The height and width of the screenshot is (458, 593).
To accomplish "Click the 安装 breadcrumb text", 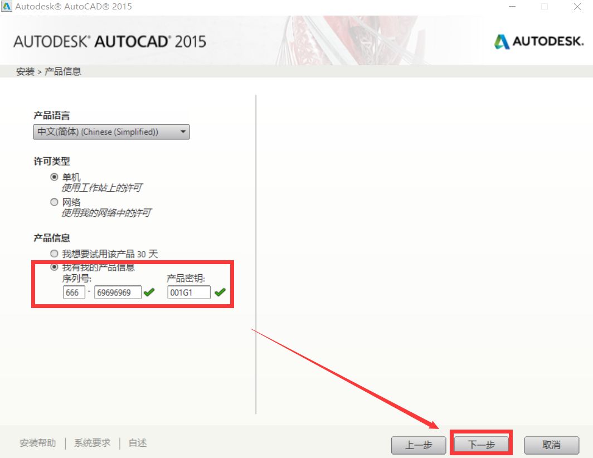I will pos(25,71).
